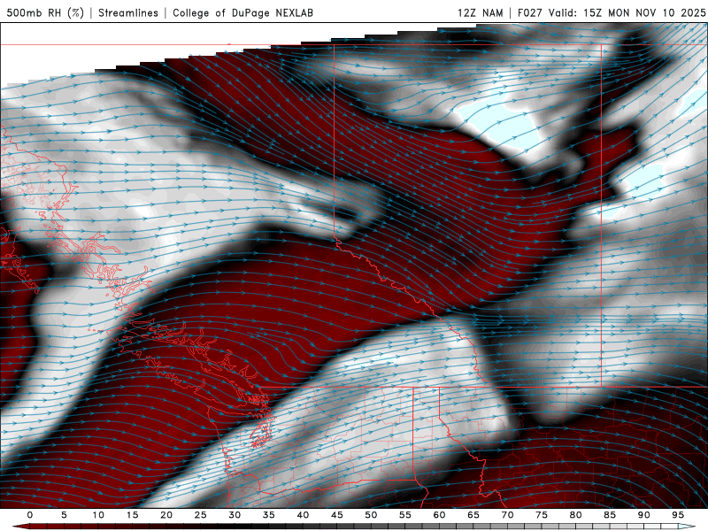Click the 'Streamlines' label in header
Viewport: 708px width, 531px height.
128,12
